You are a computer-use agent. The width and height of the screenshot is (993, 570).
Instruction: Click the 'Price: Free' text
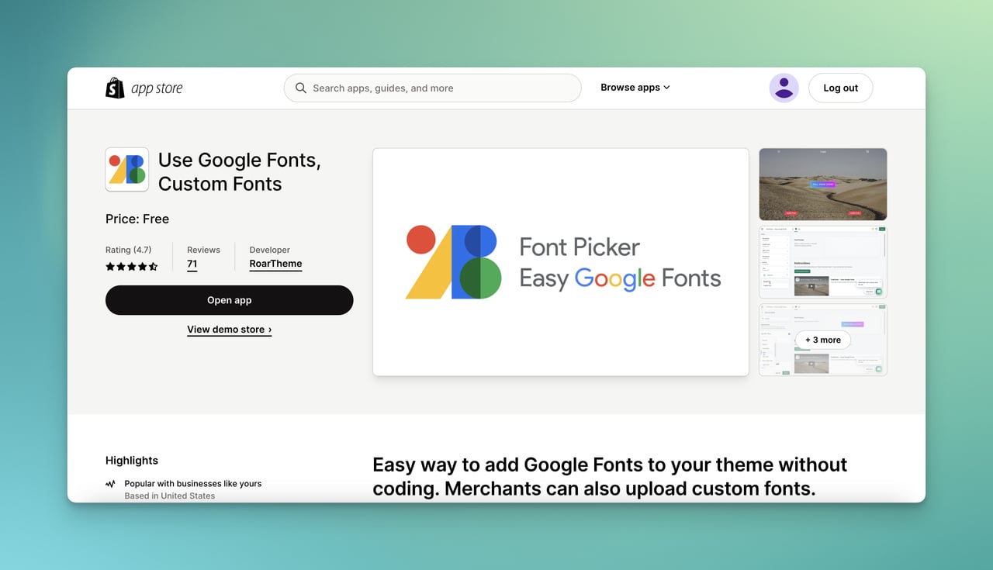tap(137, 219)
